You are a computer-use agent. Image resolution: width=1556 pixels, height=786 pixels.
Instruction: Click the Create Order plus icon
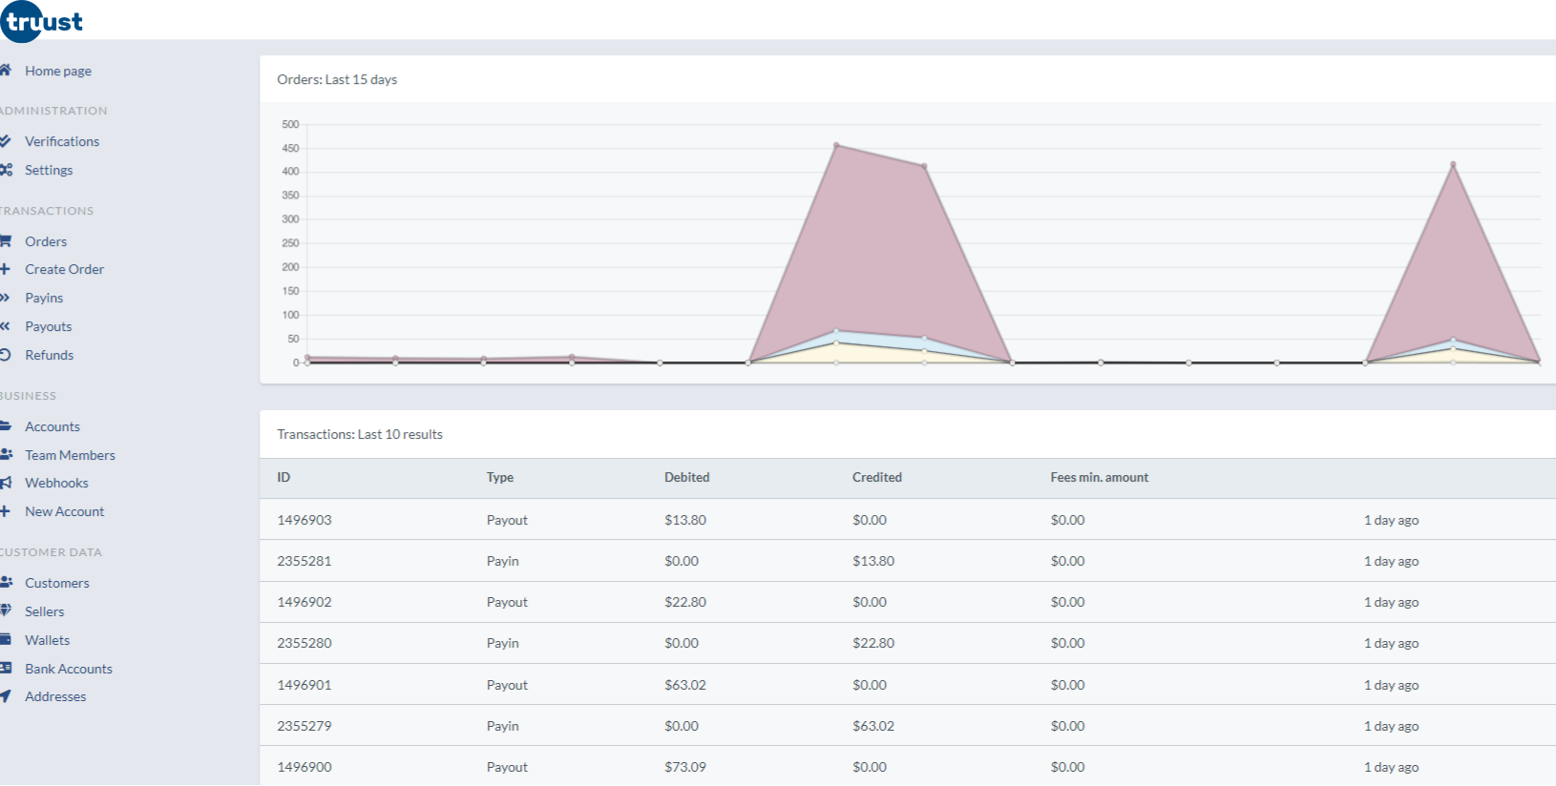(x=6, y=269)
